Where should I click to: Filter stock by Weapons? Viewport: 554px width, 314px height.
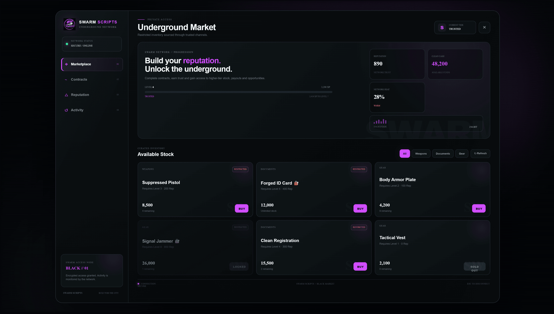click(x=421, y=153)
